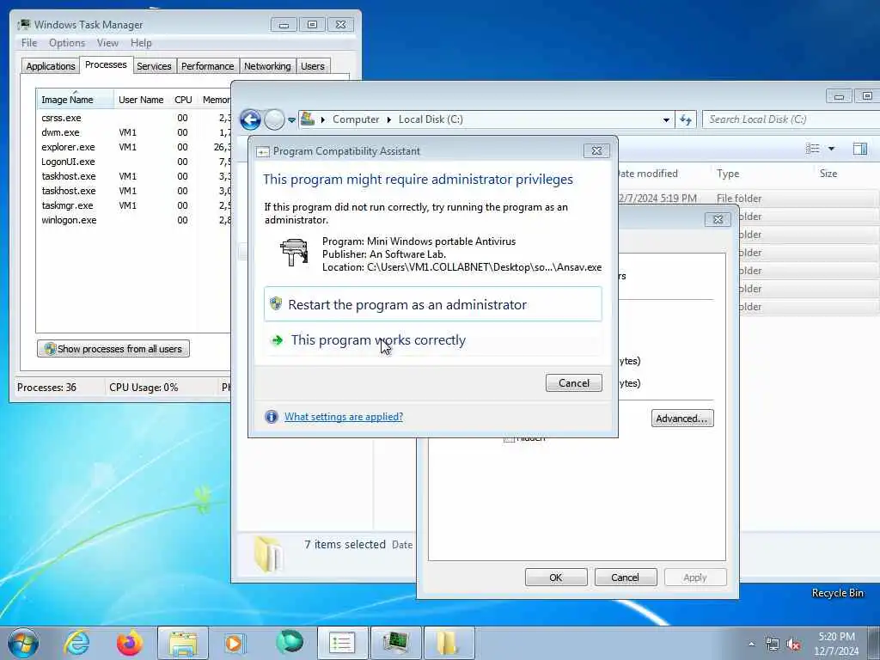Click the Search Local Disk (C:) field
Screen dimensions: 880x660
coord(791,119)
